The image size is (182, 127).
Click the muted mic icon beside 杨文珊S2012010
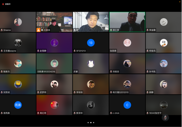(x=111, y=92)
